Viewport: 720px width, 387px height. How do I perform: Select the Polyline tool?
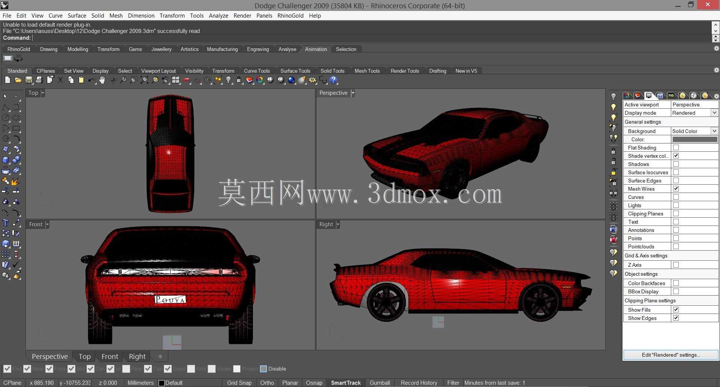click(x=6, y=107)
